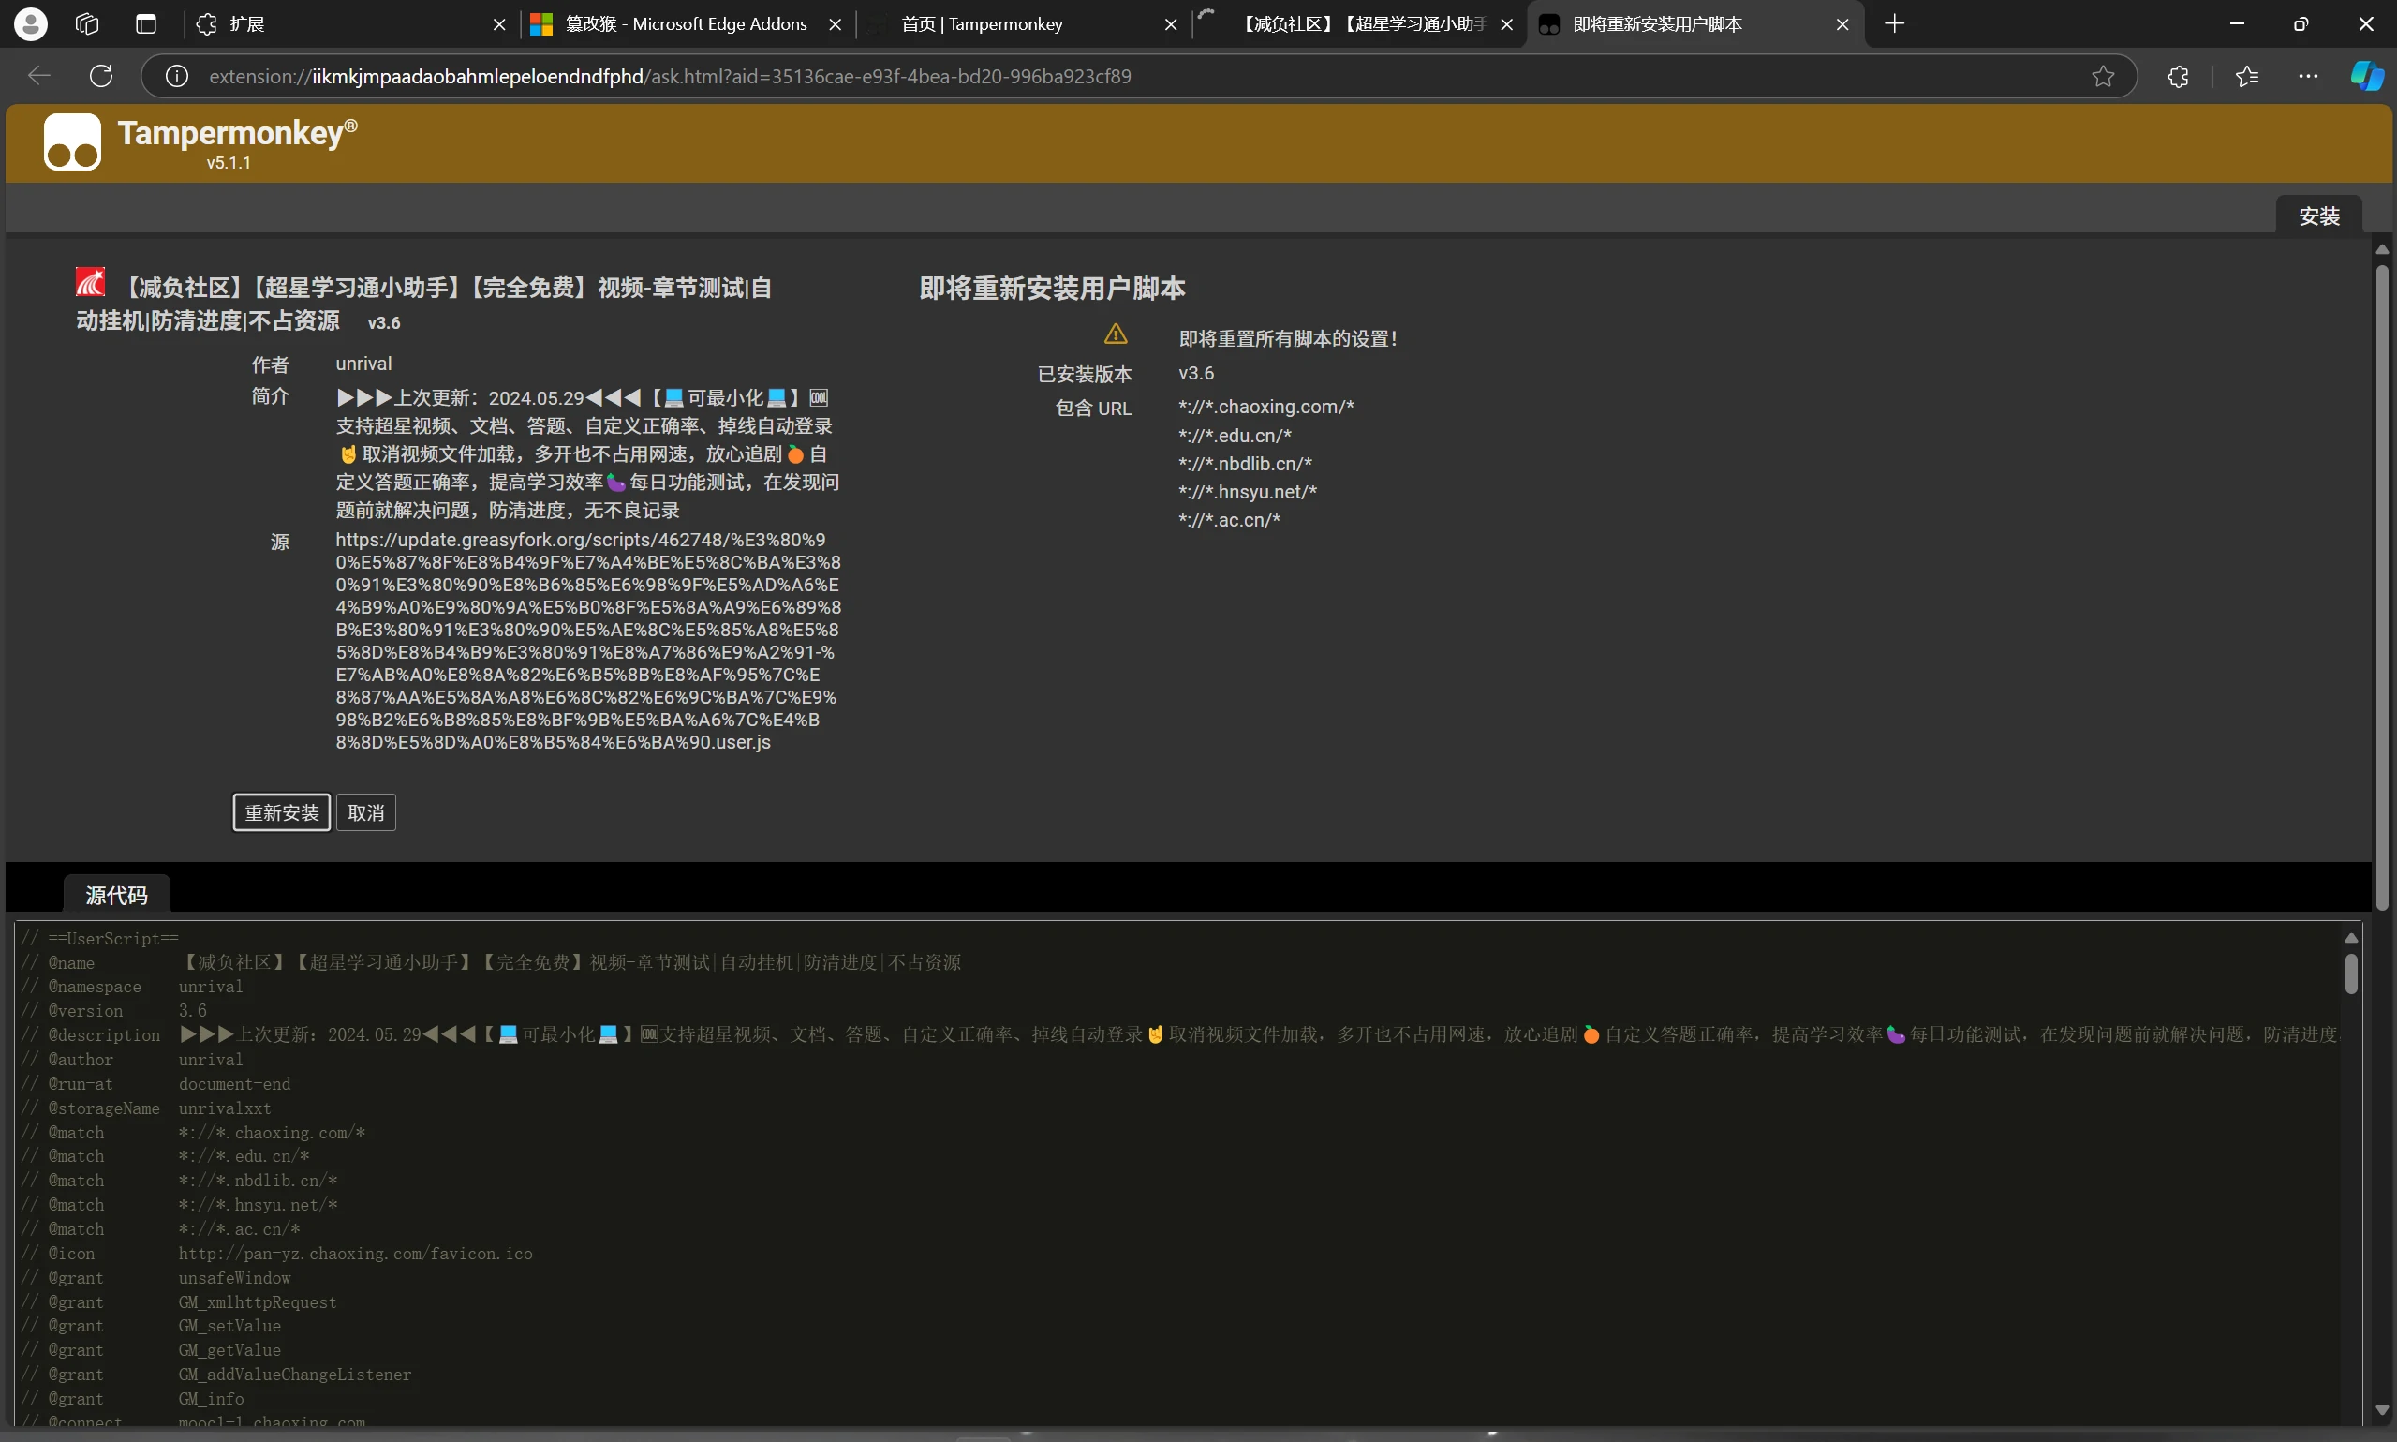Select the 安装 tab

pos(2318,216)
